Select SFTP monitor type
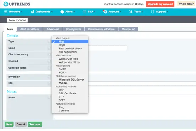196x131 pixels. 70,100
